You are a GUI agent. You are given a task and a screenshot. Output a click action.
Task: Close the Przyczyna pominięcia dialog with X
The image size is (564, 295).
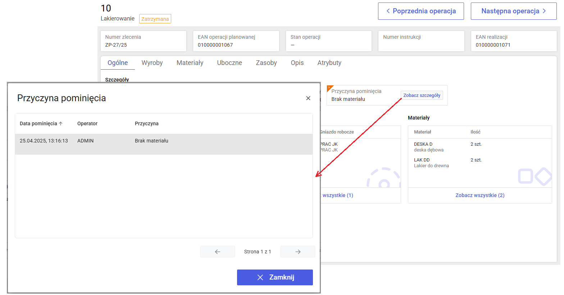coord(308,98)
